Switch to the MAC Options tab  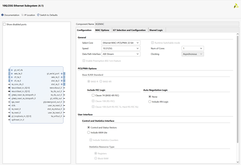[x=102, y=30]
